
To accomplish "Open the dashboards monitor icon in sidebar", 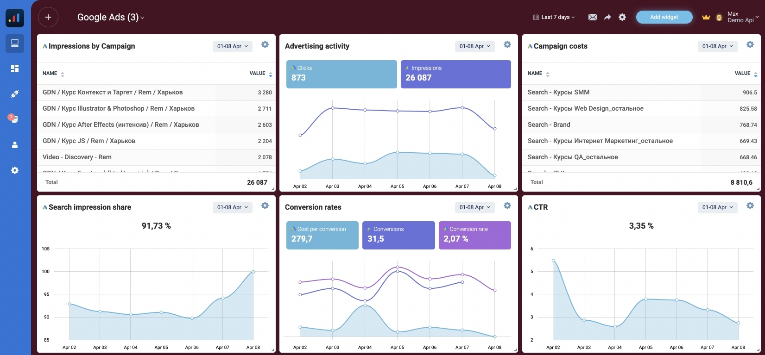I will [15, 44].
